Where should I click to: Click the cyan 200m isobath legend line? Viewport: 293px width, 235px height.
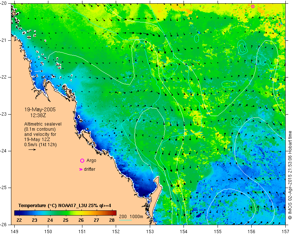coord(125,220)
